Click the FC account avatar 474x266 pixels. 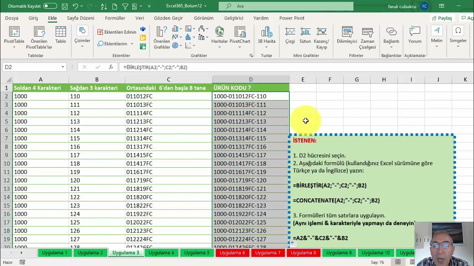coord(424,6)
